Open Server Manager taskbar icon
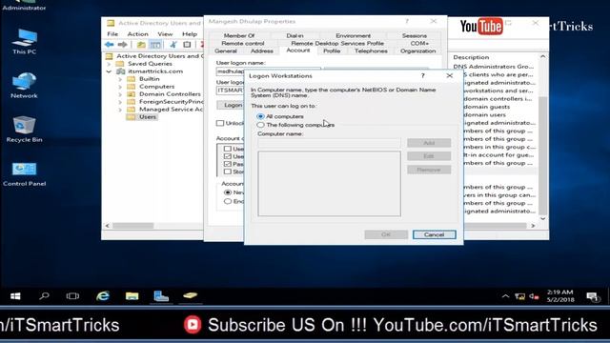 tap(161, 296)
